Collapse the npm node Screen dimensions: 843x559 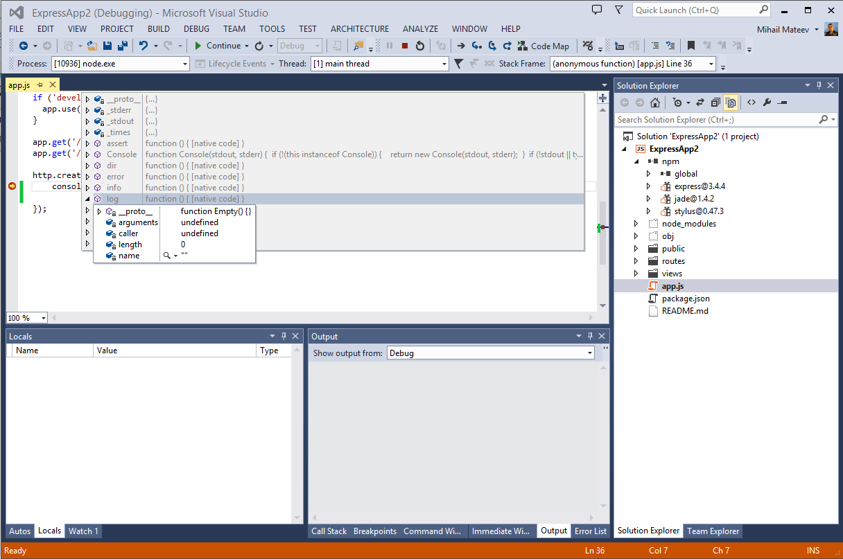tap(636, 161)
